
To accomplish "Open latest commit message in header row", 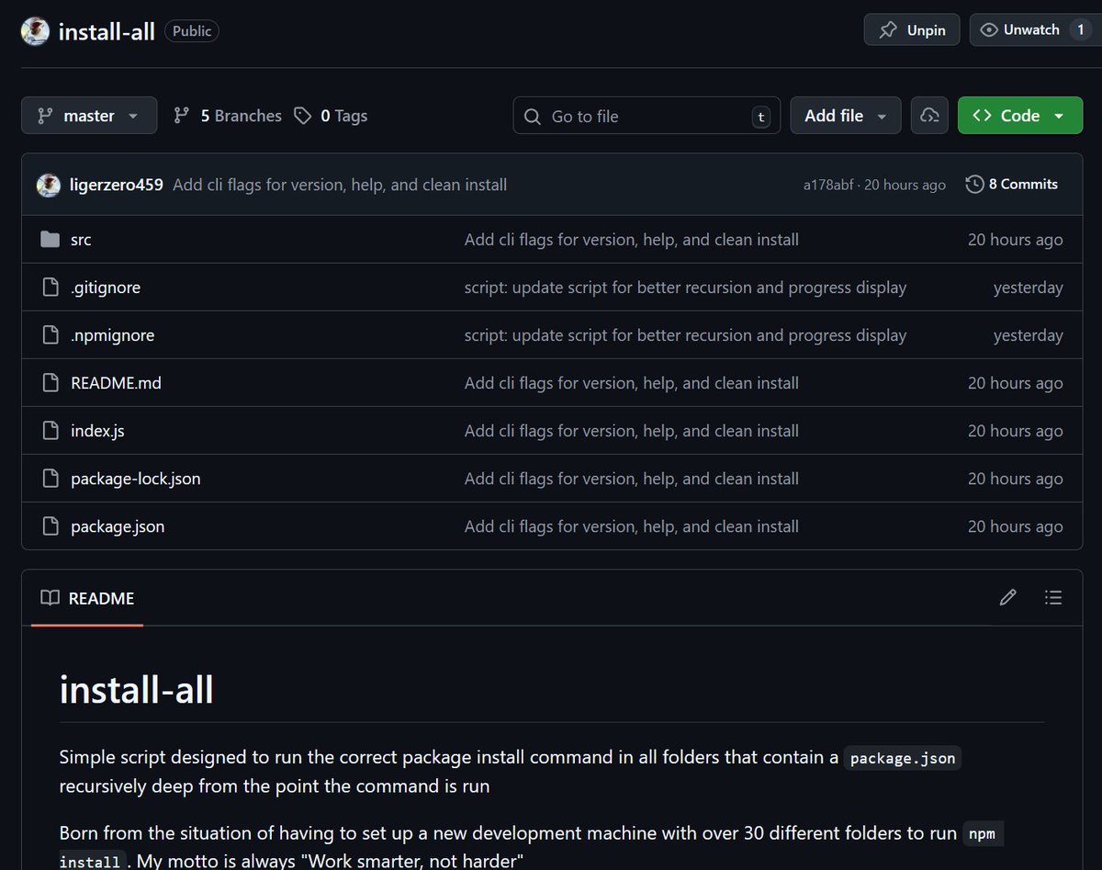I will pos(340,185).
